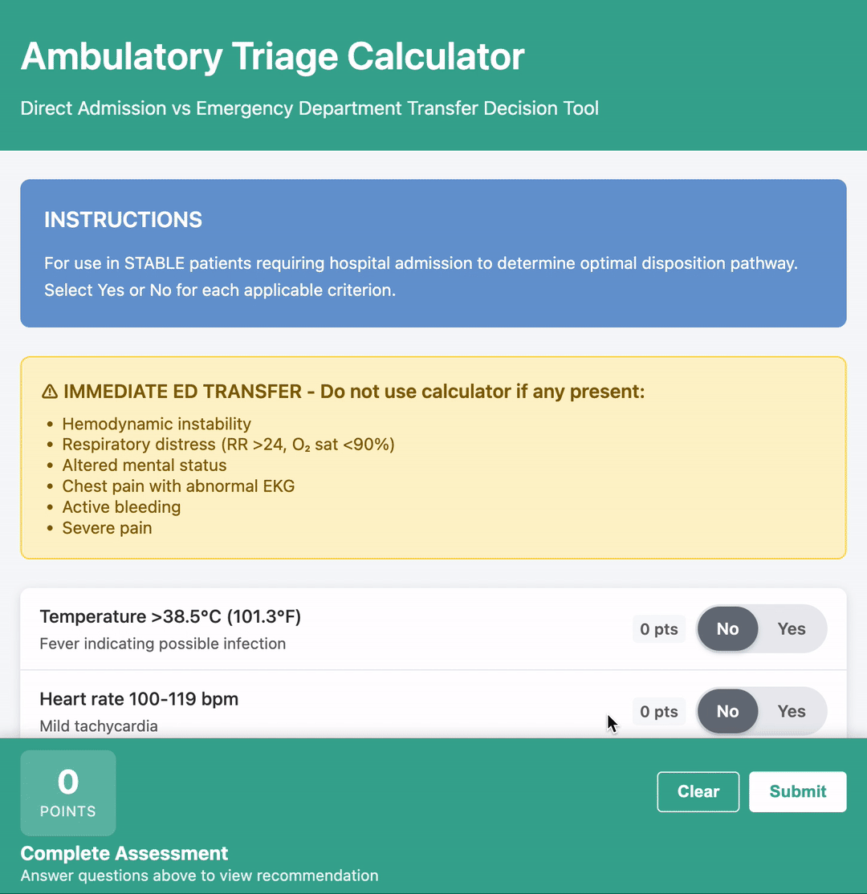Select No for Heart rate 100-119 bpm
This screenshot has height=894, width=867.
(727, 712)
